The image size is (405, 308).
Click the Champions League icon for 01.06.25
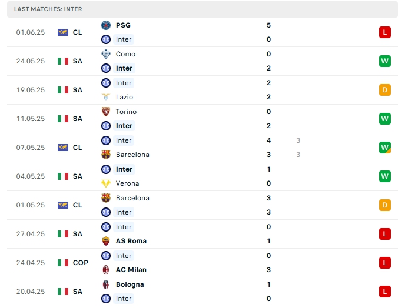(63, 32)
